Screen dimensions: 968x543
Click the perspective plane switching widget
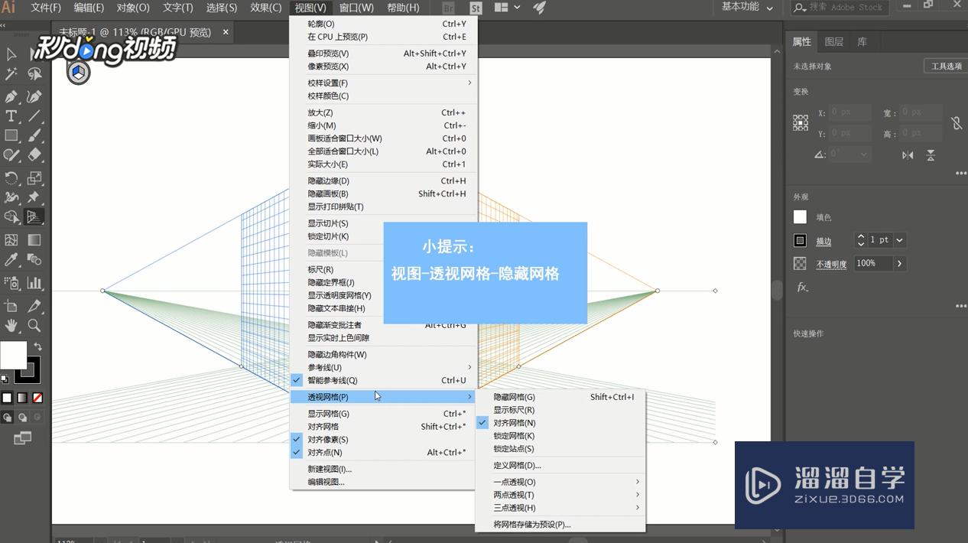[x=79, y=73]
